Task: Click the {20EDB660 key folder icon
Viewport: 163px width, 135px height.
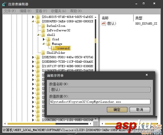Action: click(x=38, y=62)
